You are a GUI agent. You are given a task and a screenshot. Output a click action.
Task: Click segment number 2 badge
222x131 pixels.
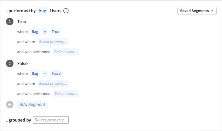(x=10, y=64)
